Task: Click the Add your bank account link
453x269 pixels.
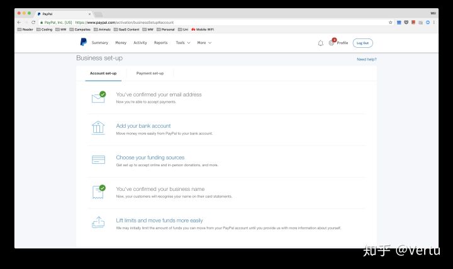Action: pos(143,126)
